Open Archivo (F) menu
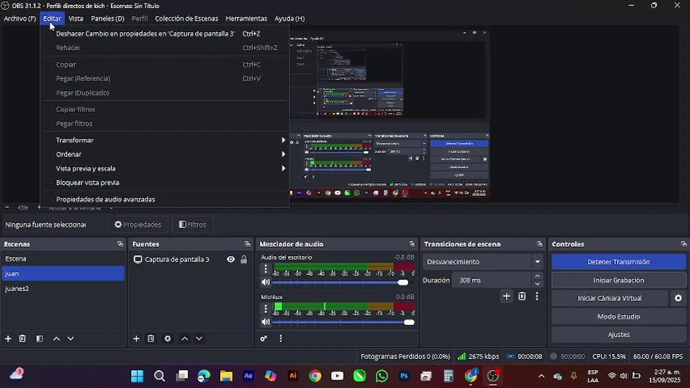The image size is (690, 388). [20, 18]
